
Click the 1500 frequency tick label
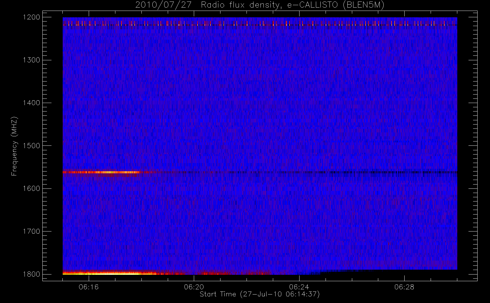tap(31, 146)
